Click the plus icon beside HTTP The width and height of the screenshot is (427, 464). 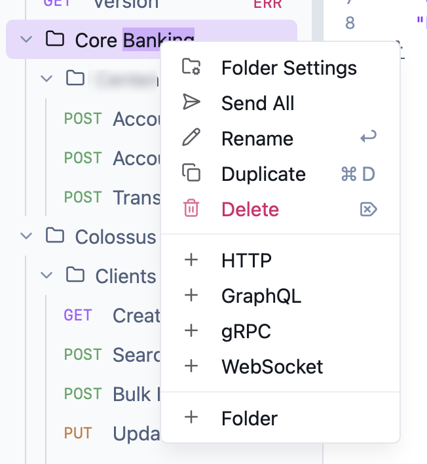pos(191,260)
